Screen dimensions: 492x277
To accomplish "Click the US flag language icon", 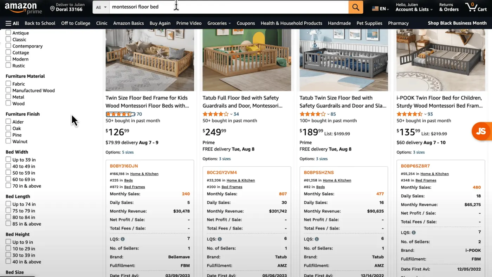I will point(375,9).
